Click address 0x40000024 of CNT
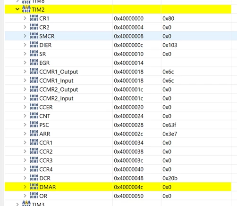This screenshot has height=206, width=237. 129,116
